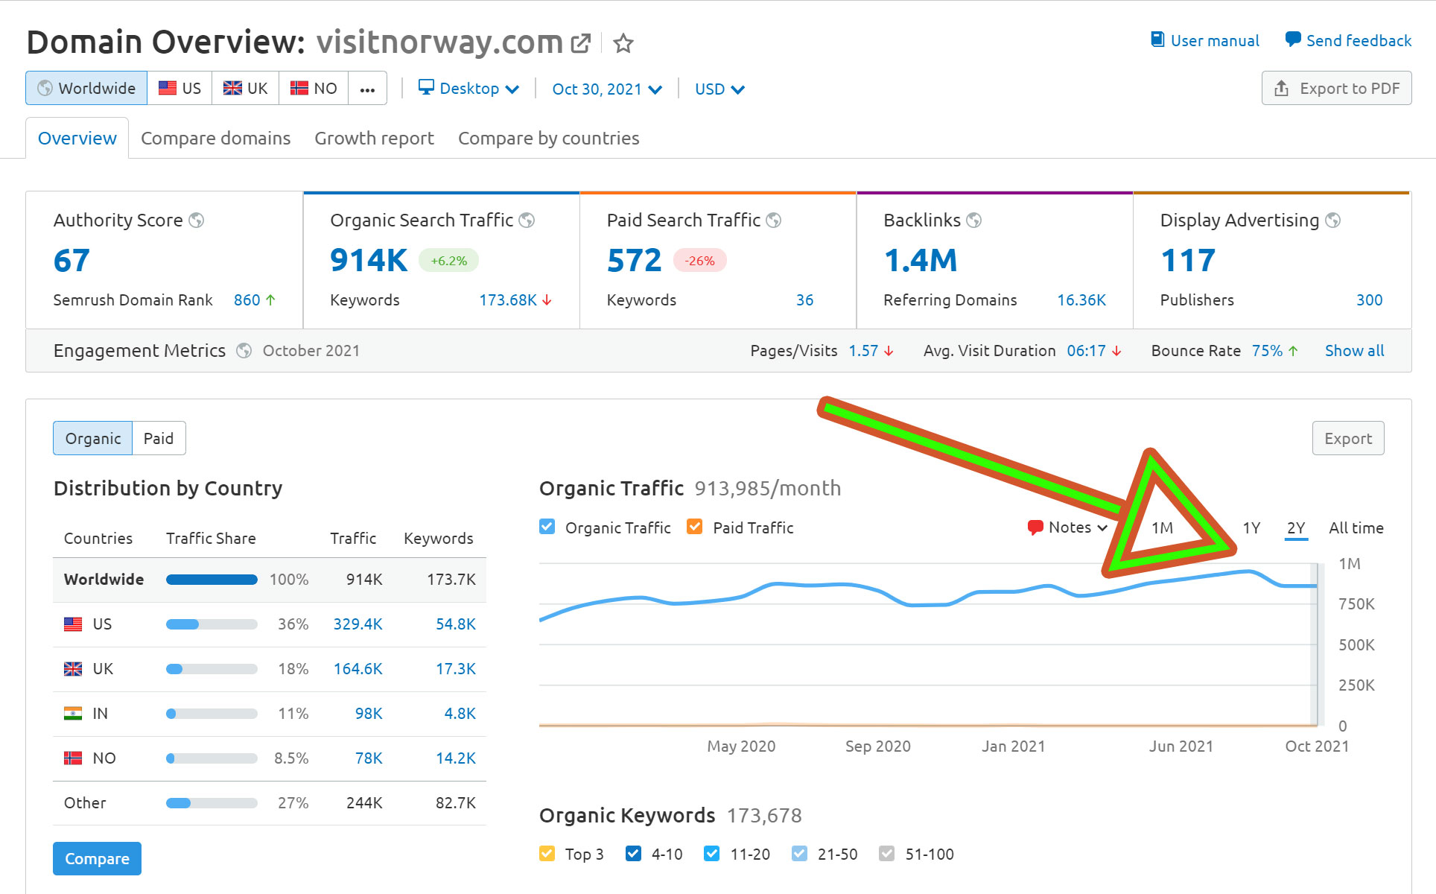The width and height of the screenshot is (1436, 894).
Task: Click the User manual book icon
Action: [1157, 39]
